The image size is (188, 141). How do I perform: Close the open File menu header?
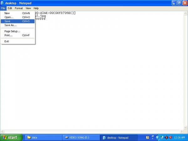[x=3, y=8]
